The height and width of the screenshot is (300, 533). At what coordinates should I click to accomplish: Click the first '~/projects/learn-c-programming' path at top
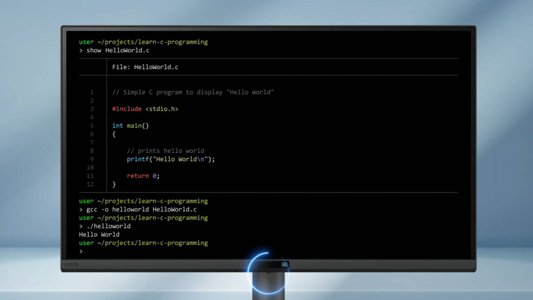(152, 42)
